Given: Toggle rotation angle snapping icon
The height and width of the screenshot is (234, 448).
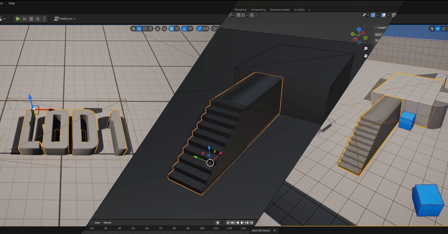Looking at the screenshot, I should [x=185, y=29].
